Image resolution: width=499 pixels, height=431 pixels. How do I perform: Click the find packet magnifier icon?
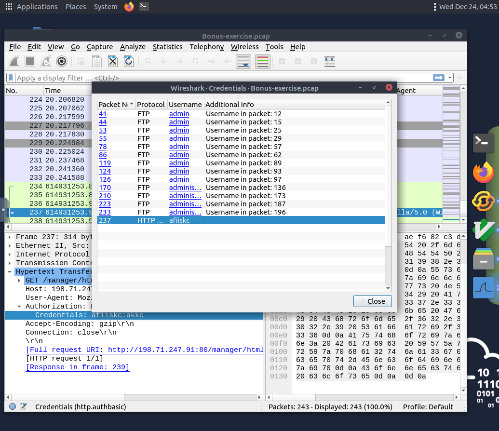click(x=148, y=61)
